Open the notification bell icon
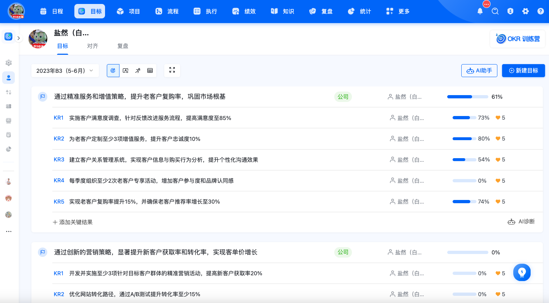The image size is (549, 303). click(x=480, y=11)
